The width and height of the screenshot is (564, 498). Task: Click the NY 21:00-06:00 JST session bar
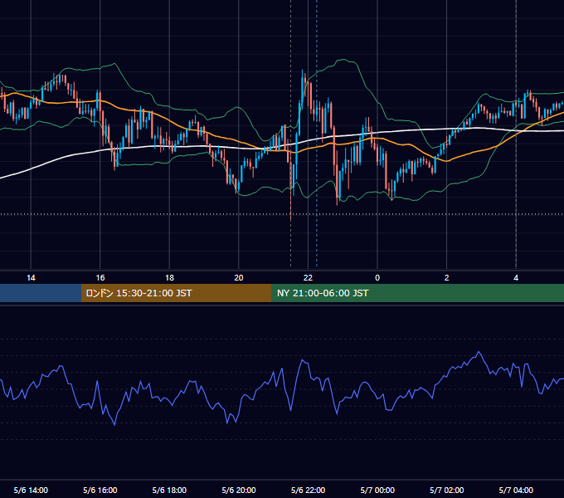point(417,293)
